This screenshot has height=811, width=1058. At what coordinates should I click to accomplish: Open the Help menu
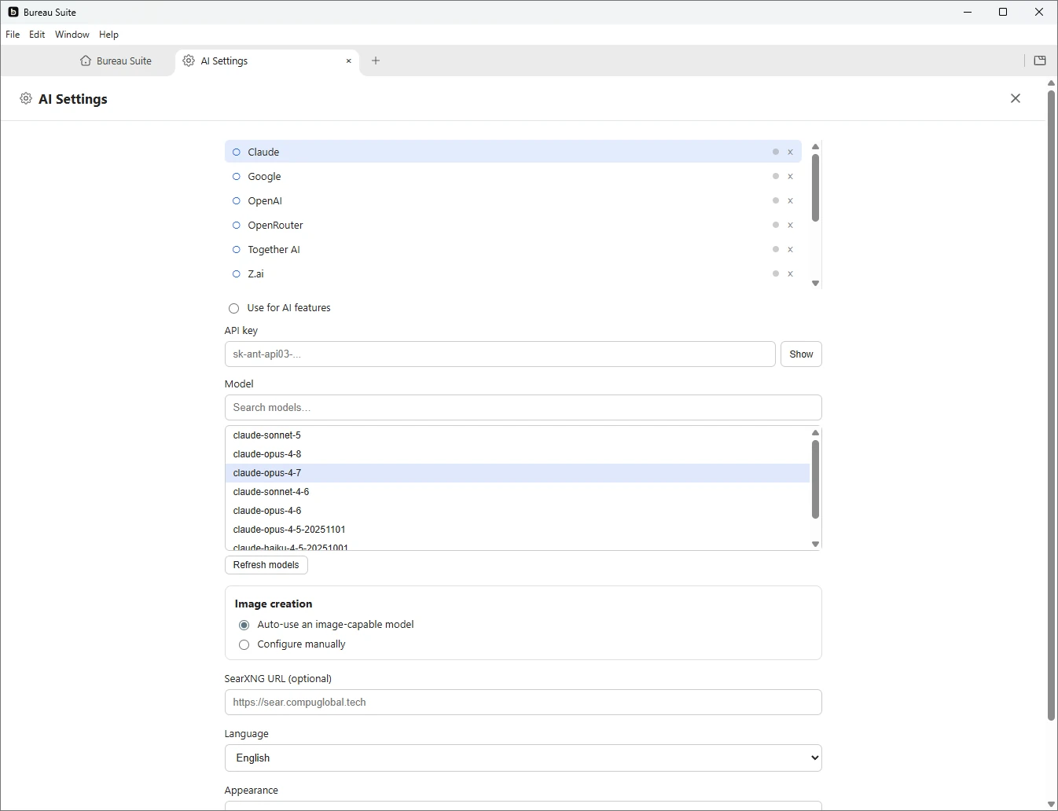pos(108,35)
